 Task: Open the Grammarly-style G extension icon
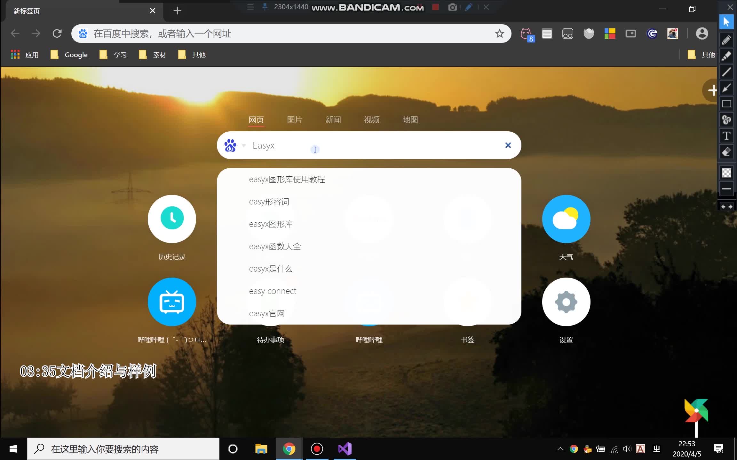[652, 34]
